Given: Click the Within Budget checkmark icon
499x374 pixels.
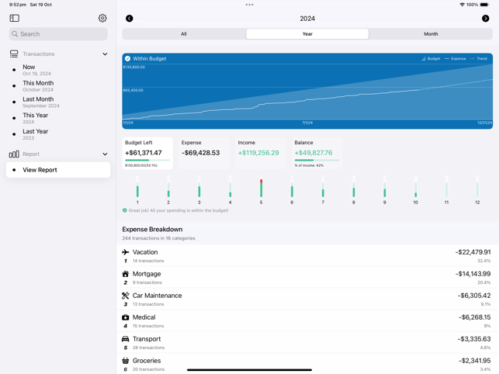Looking at the screenshot, I should point(127,58).
